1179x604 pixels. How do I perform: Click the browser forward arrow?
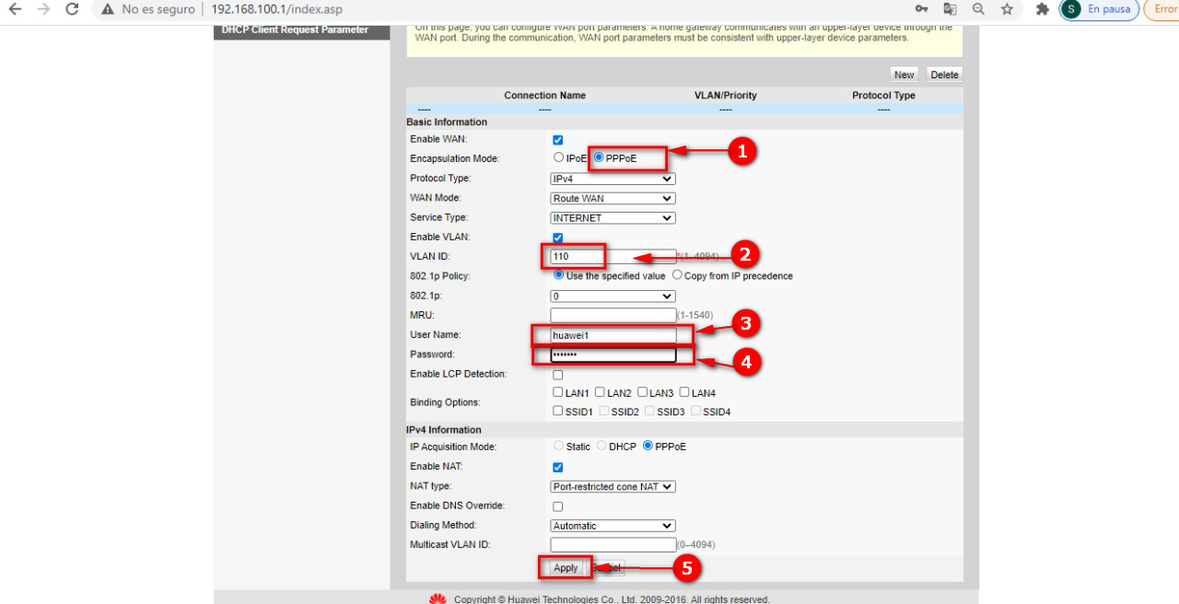coord(43,9)
